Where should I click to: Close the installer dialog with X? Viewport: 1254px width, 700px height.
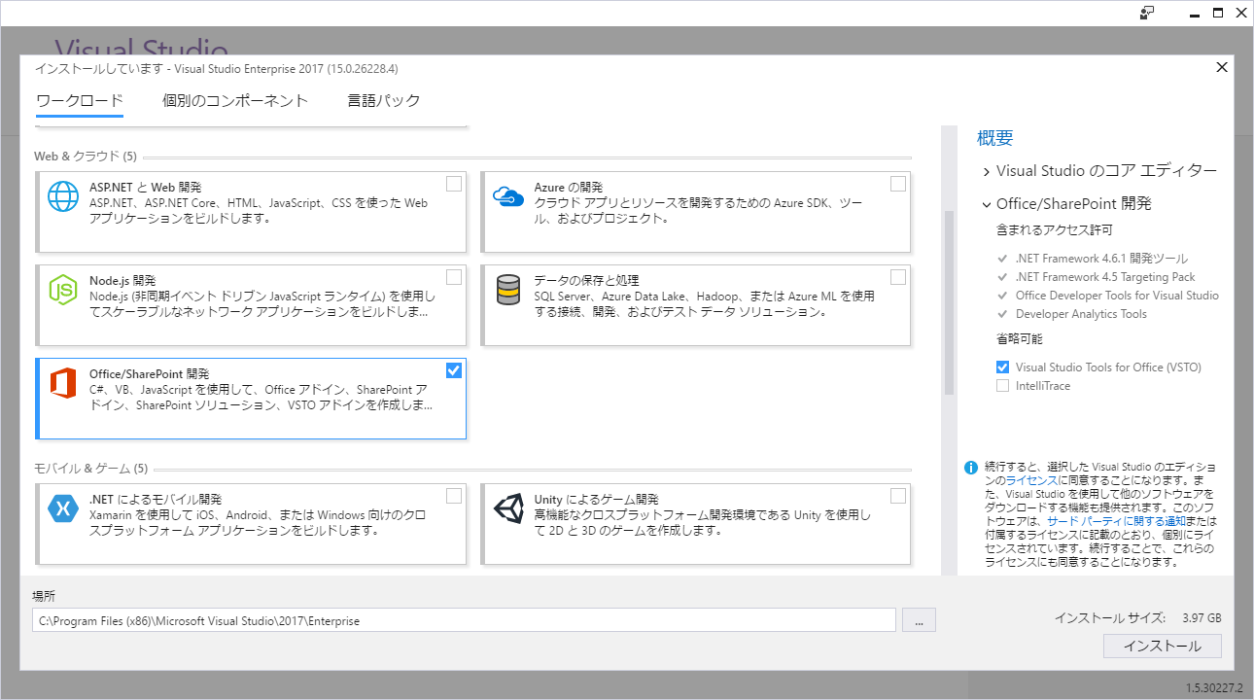point(1222,67)
